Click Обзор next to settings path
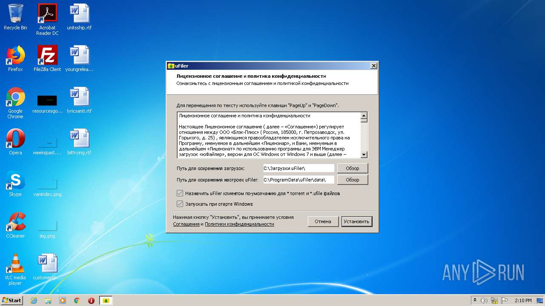Image resolution: width=545 pixels, height=306 pixels. 353,180
